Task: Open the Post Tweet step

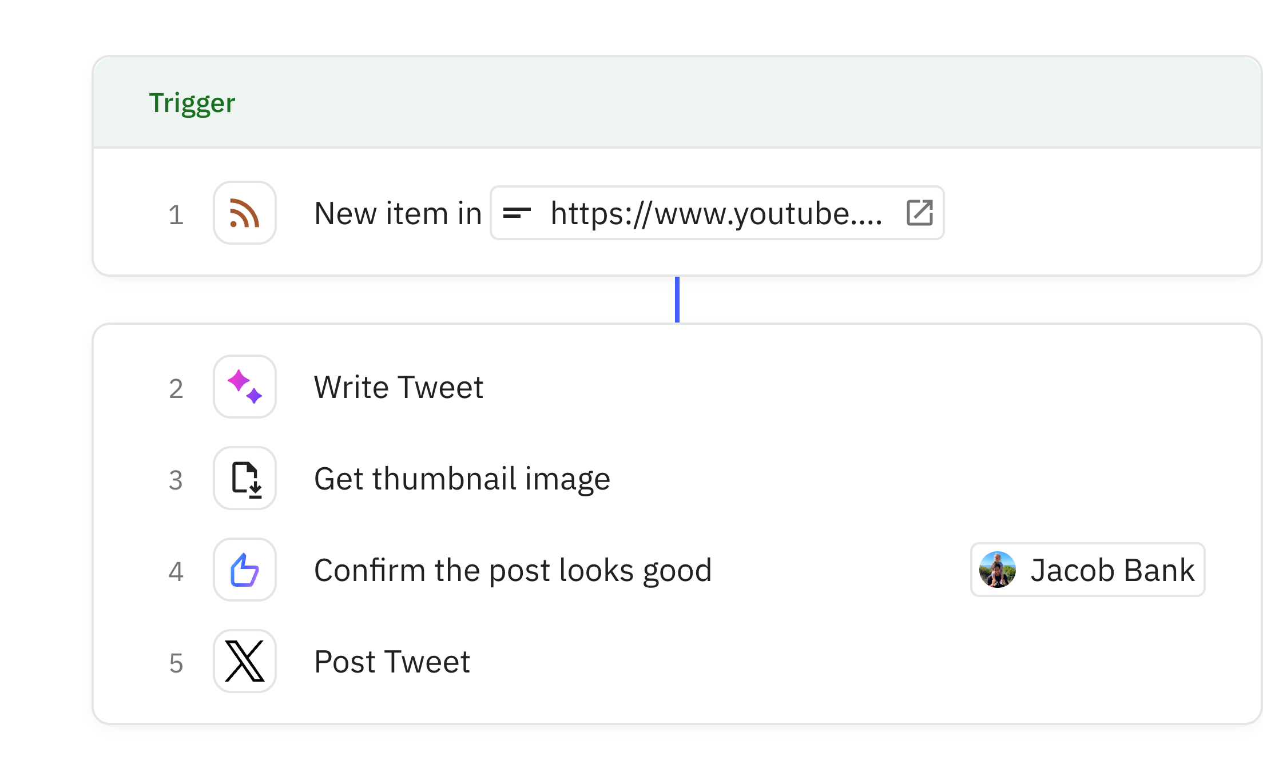Action: [x=392, y=662]
